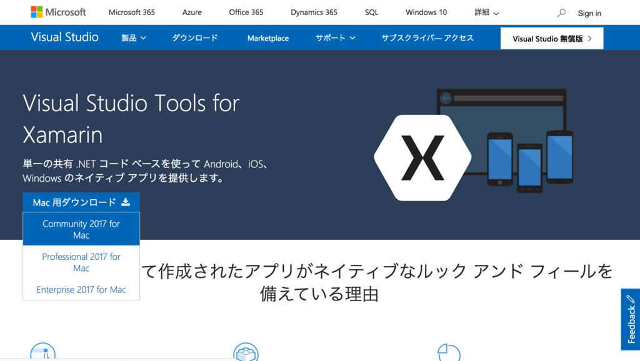Click the lego brick circle icon

pyautogui.click(x=246, y=352)
